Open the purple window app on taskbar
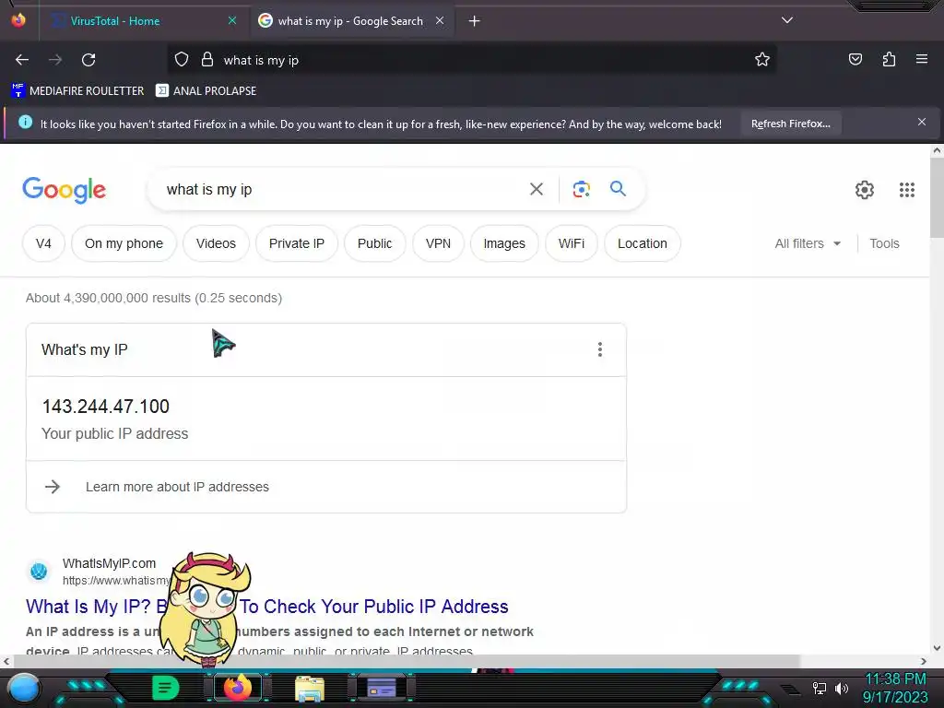Viewport: 944px width, 708px height. [381, 688]
